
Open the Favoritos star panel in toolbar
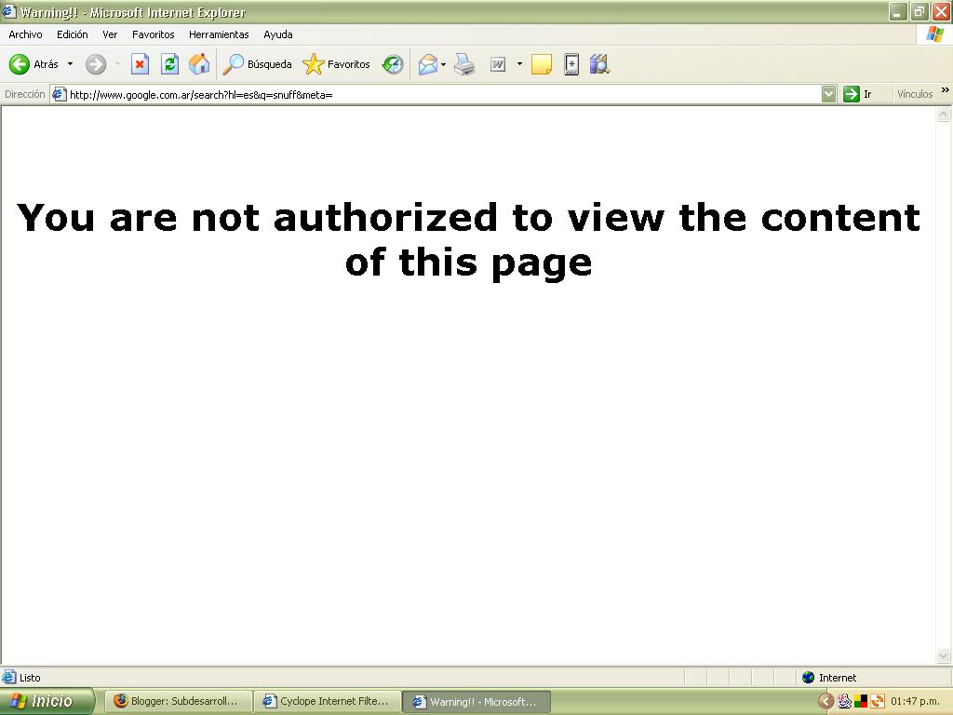click(x=336, y=64)
